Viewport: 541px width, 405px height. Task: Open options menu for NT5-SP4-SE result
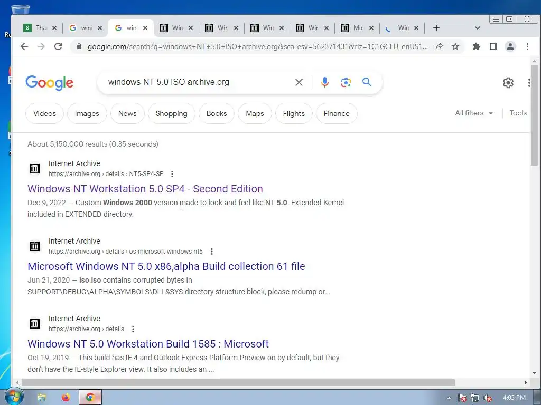[x=172, y=174]
